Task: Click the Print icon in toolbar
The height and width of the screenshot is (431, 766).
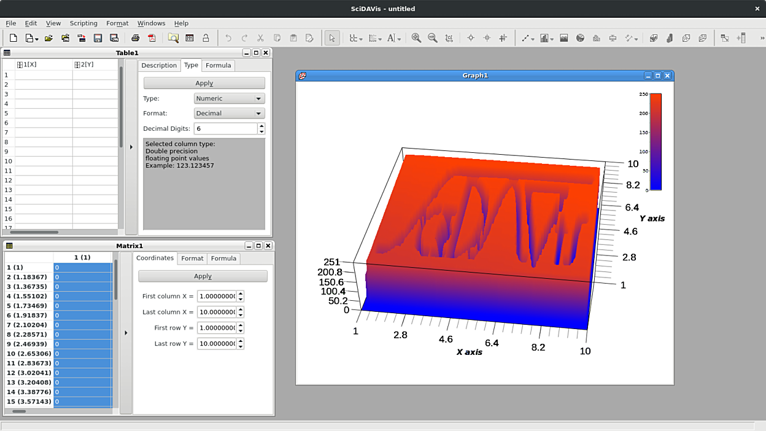Action: 136,38
